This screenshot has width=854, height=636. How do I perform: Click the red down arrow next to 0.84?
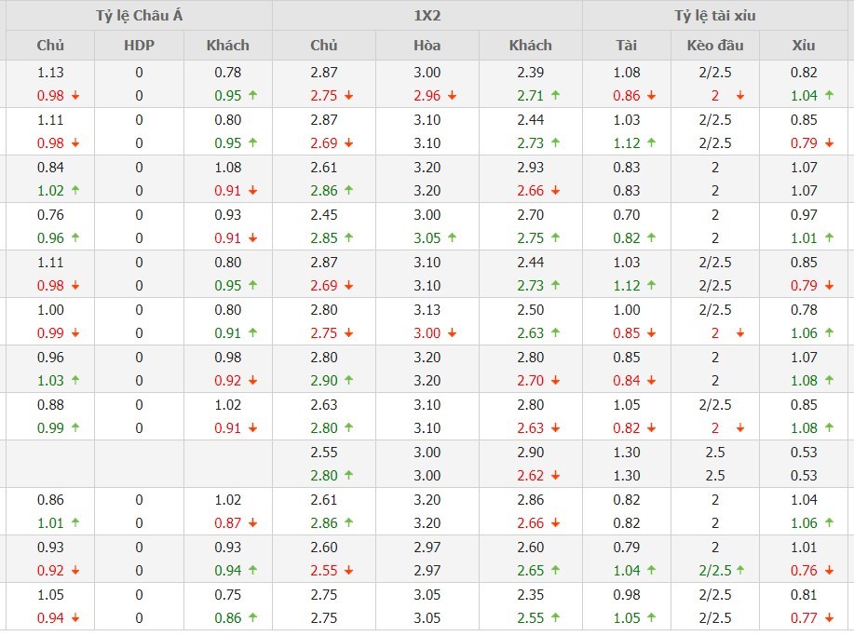(651, 380)
